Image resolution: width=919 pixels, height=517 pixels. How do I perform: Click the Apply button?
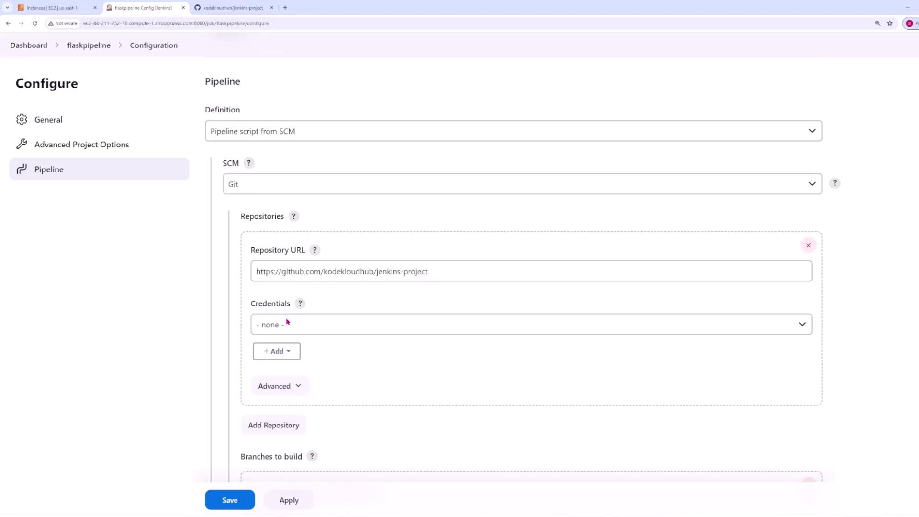coord(289,500)
